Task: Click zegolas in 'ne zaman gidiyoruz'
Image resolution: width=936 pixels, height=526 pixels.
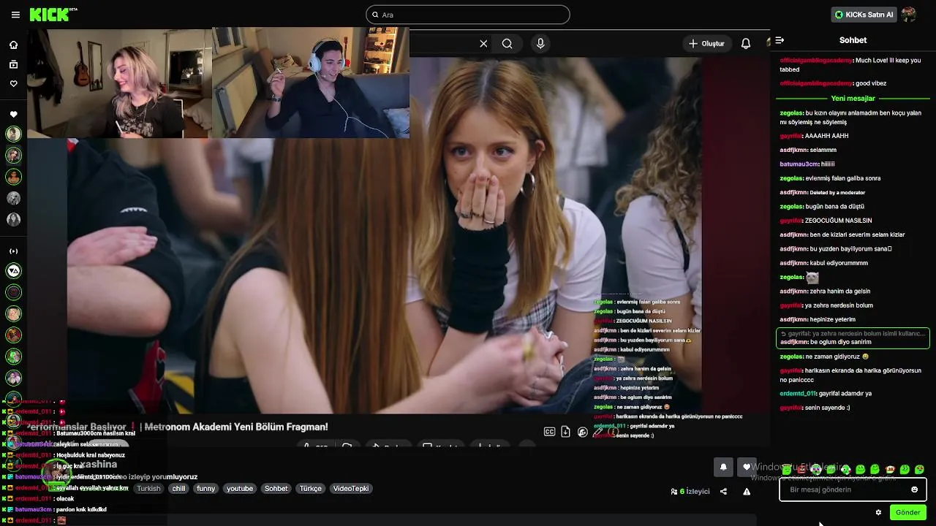Action: coord(791,357)
